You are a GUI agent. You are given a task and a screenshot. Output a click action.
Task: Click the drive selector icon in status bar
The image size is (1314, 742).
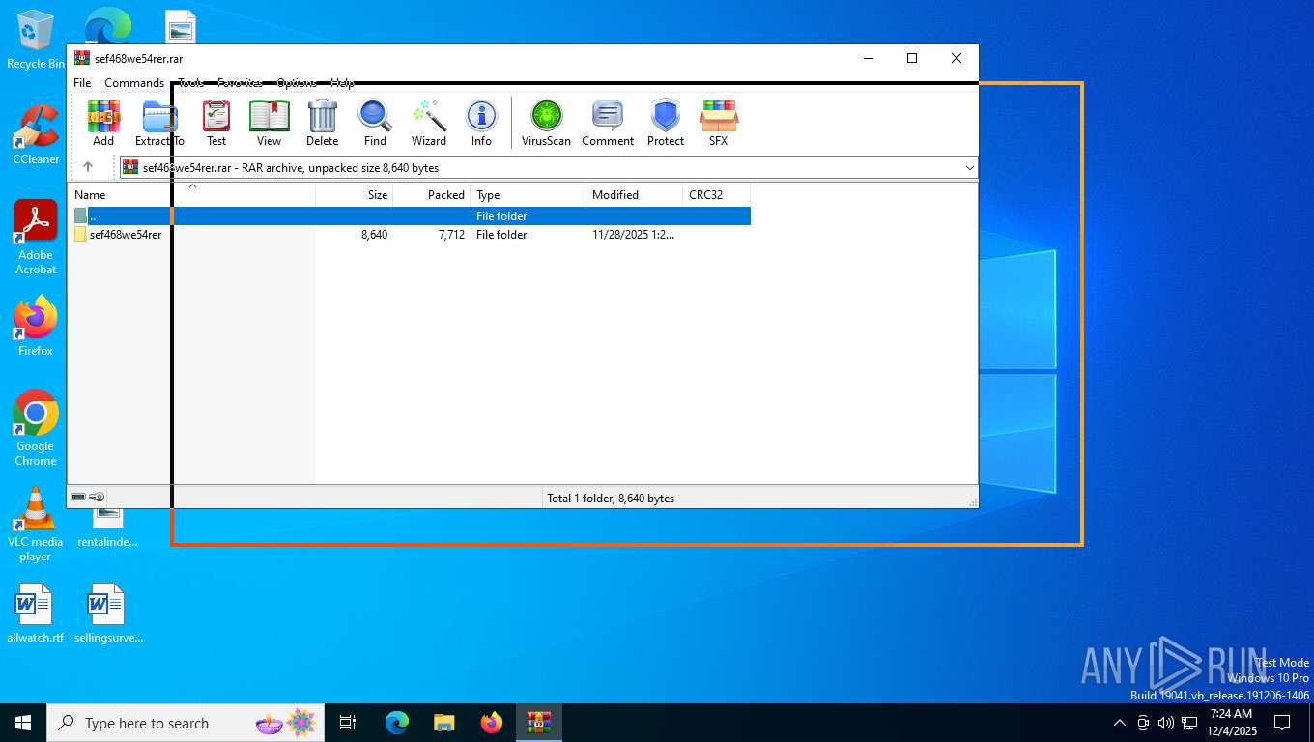[78, 497]
